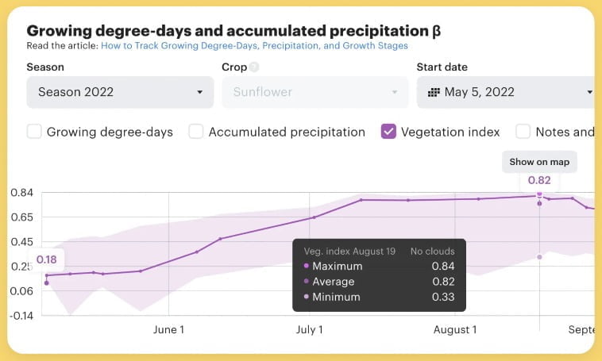The height and width of the screenshot is (361, 602).
Task: Click the Average legend dot in the tooltip
Action: 306,282
